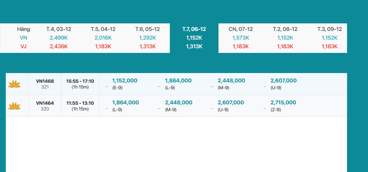Image resolution: width=368 pixels, height=172 pixels.
Task: Click flight number VN1464
Action: coord(45,103)
